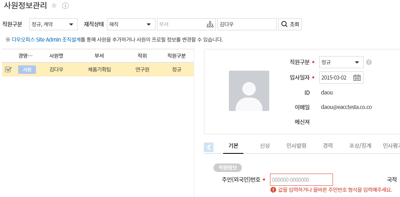
Task: Click the favorite star icon beside page title
Action: [54, 6]
